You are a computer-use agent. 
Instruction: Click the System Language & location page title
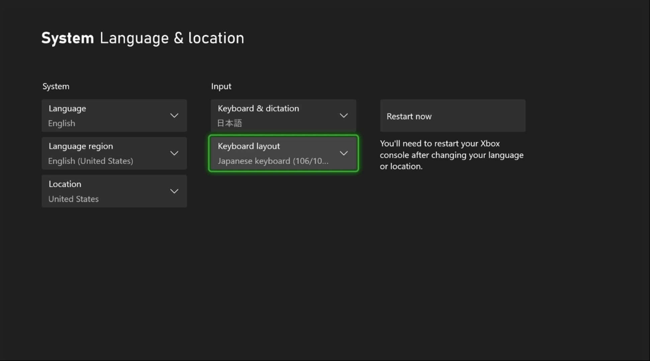click(x=143, y=38)
